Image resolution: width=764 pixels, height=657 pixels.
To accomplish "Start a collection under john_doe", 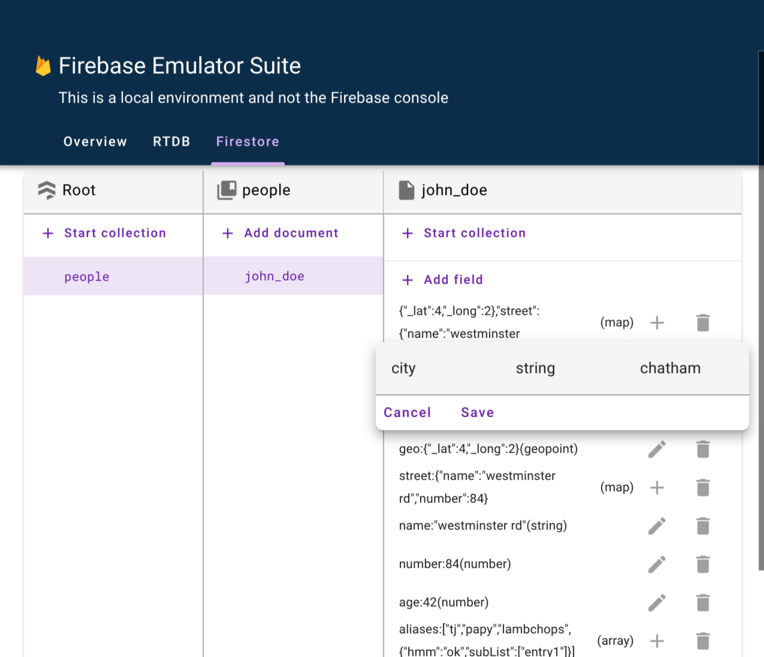I will 464,233.
